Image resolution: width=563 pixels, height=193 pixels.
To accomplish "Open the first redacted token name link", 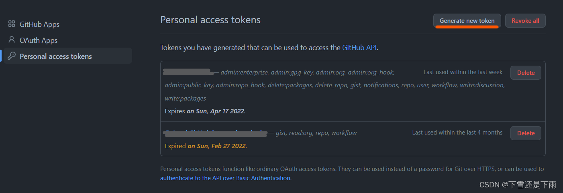I will tap(188, 72).
